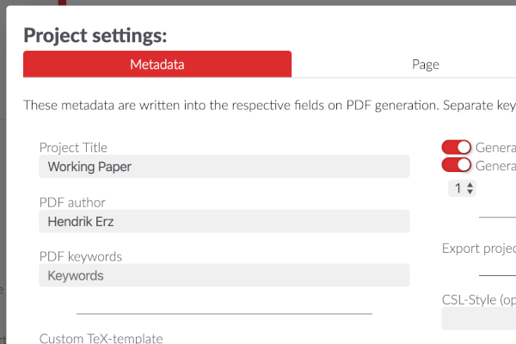
Task: Switch to the Metadata tab
Action: coord(157,64)
